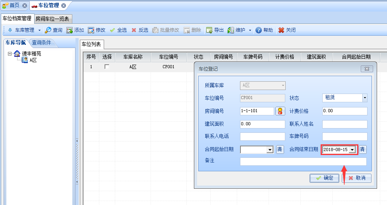The image size is (387, 205).
Task: Close the 车位管理 tab
Action: pos(64,6)
